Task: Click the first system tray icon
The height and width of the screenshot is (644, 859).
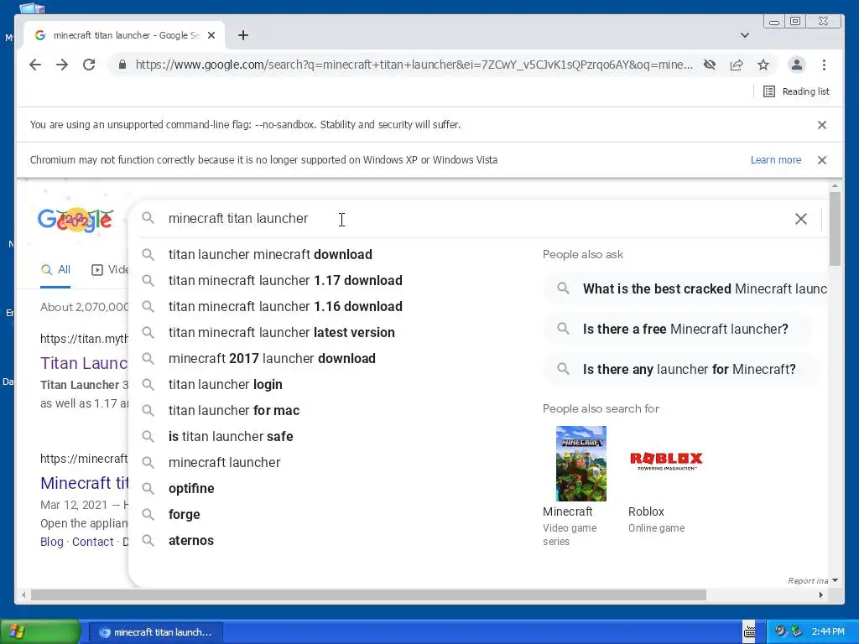Action: click(x=780, y=631)
